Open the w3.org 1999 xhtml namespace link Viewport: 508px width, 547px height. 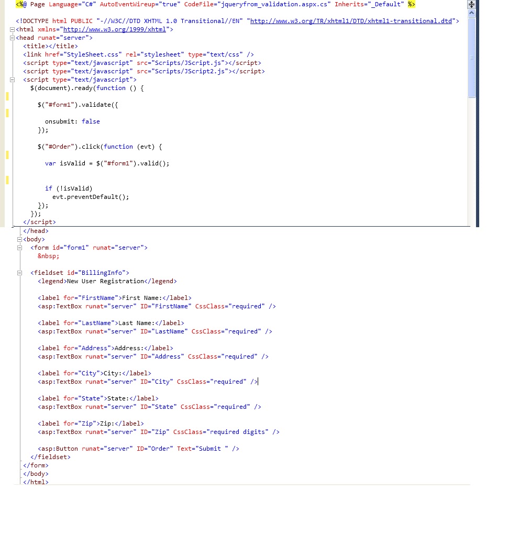pos(115,30)
